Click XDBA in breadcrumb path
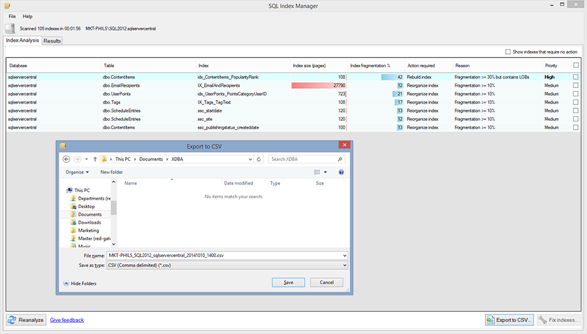The height and width of the screenshot is (334, 587). 177,159
